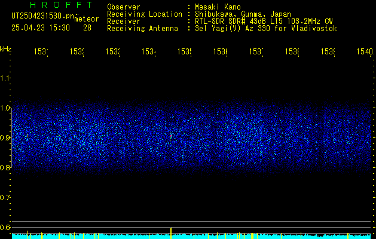Viewport: 376px width, 239px height.
Task: Click the 1.0 kHz axis label
Action: click(5, 108)
